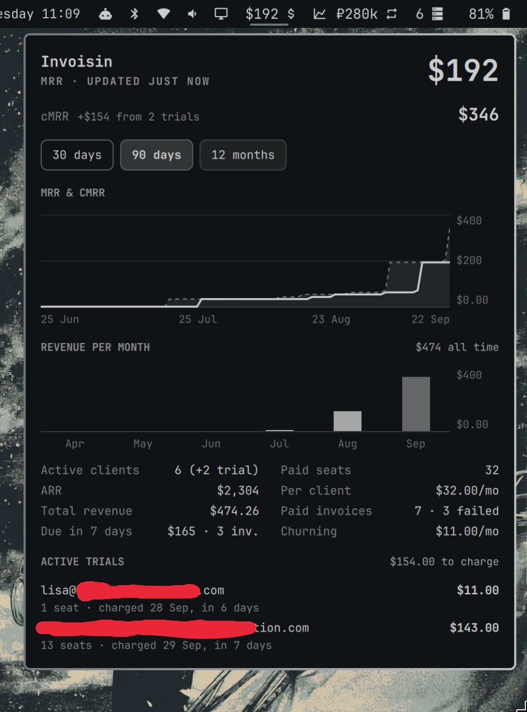Click the "$165 · 3 inv." due value
Viewport: 527px width, 712px height.
pos(213,531)
